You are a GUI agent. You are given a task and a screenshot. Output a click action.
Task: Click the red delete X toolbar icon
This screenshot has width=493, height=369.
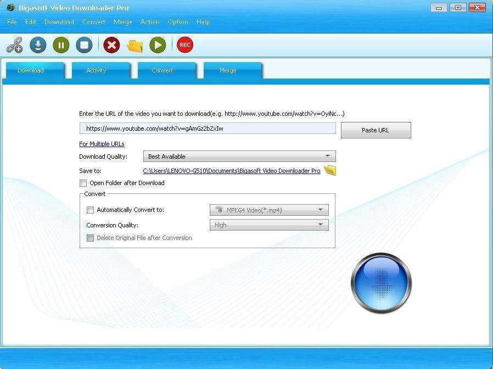[x=111, y=45]
